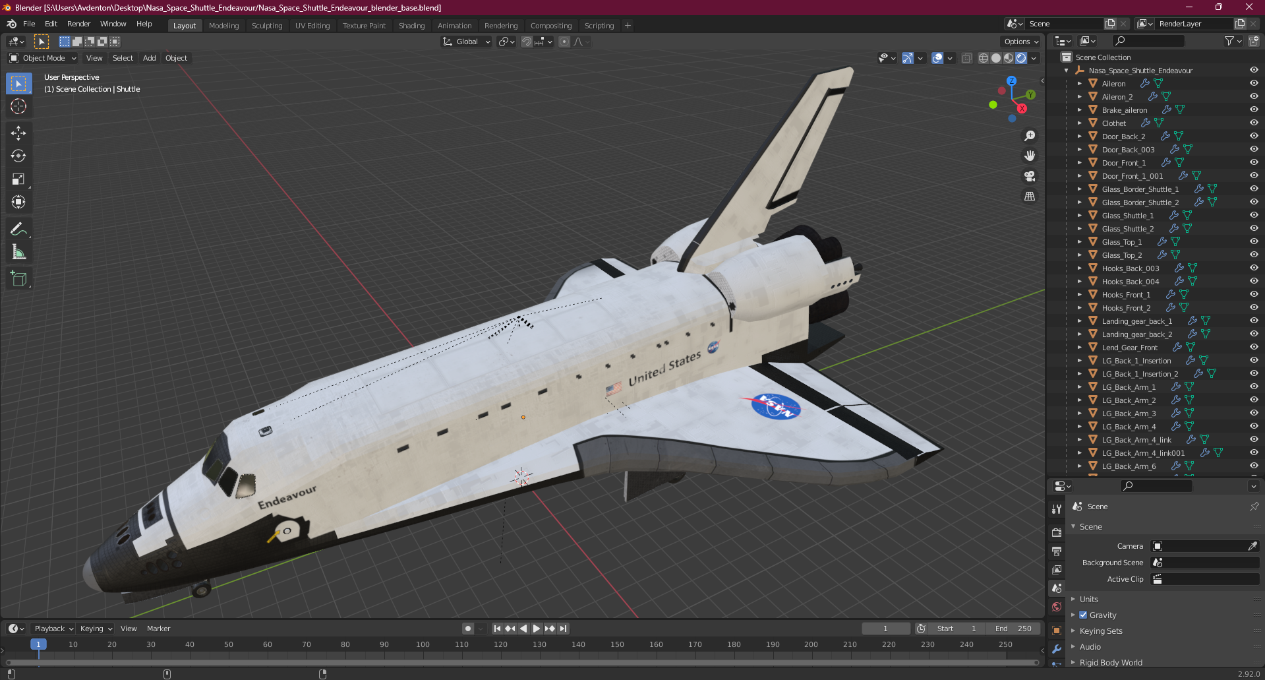This screenshot has height=680, width=1265.
Task: Toggle camera view icon in viewport
Action: pos(1030,176)
